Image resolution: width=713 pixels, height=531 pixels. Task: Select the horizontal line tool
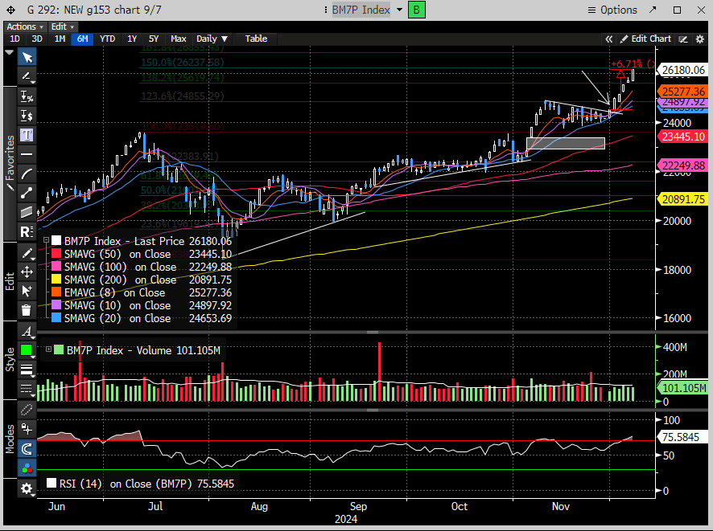[27, 154]
